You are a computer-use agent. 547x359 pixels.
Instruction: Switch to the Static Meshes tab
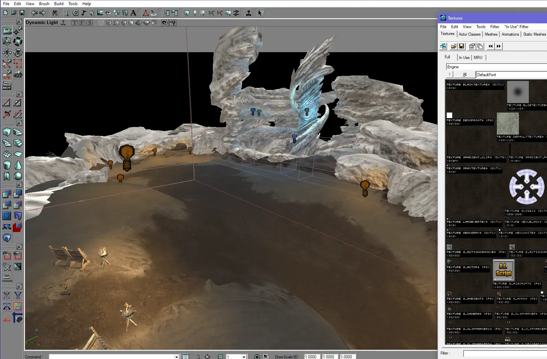(x=534, y=34)
